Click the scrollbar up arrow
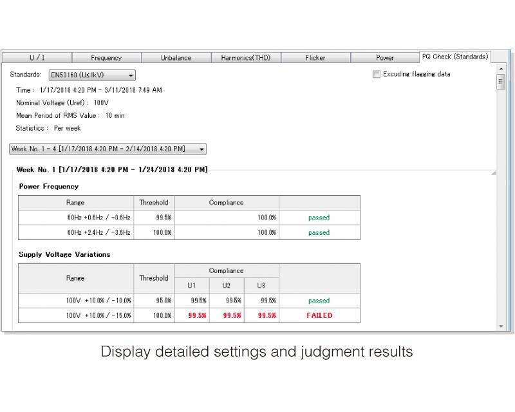The height and width of the screenshot is (412, 515). click(501, 69)
